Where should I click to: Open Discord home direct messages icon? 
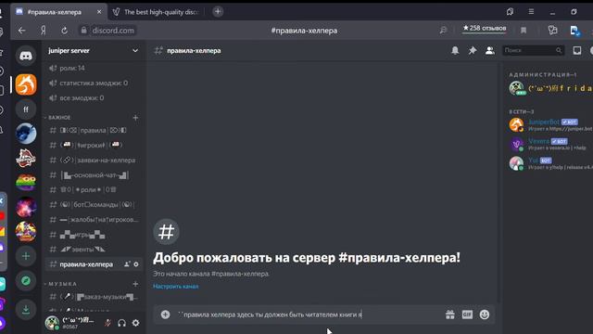coord(26,56)
